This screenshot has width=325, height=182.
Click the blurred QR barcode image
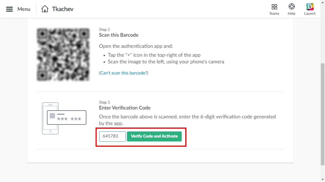[63, 54]
